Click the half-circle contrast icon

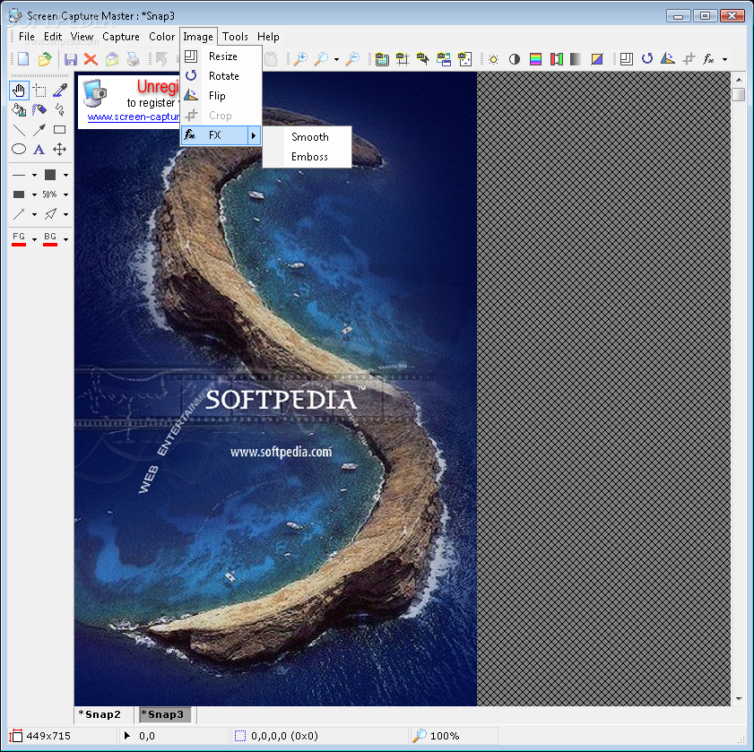[x=515, y=60]
